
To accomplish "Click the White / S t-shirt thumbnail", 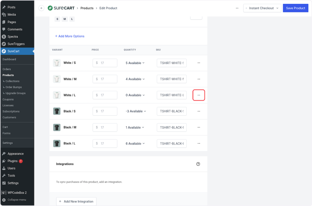I will [57, 63].
